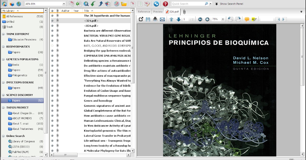Switch to the Reference tab

click(x=144, y=12)
